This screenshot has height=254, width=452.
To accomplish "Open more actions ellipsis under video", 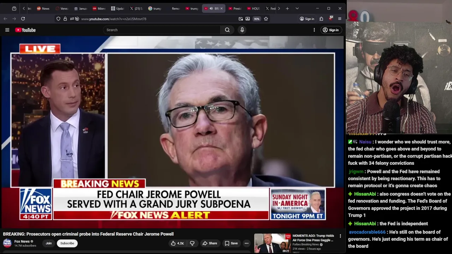I will click(246, 243).
